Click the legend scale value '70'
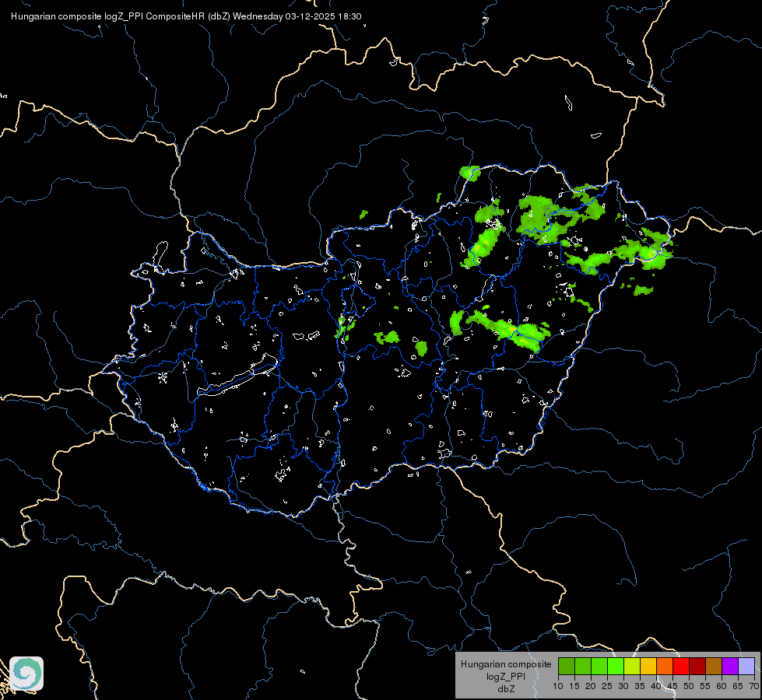Image resolution: width=762 pixels, height=700 pixels. [754, 687]
